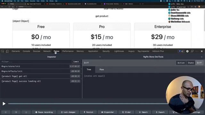
Task: Focus the action filter input field
Action: coord(36,62)
